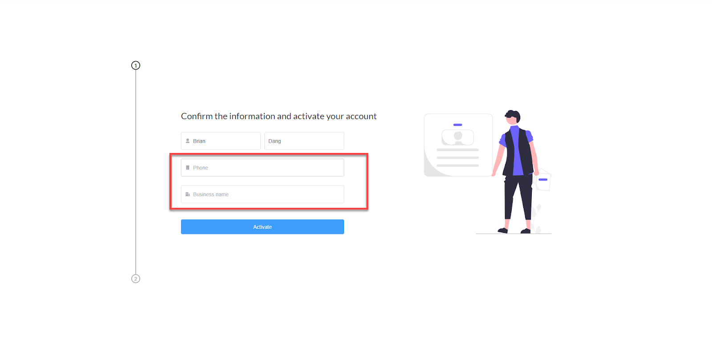Click the purple bar atop the ID card
Image resolution: width=712 pixels, height=344 pixels.
(x=457, y=125)
